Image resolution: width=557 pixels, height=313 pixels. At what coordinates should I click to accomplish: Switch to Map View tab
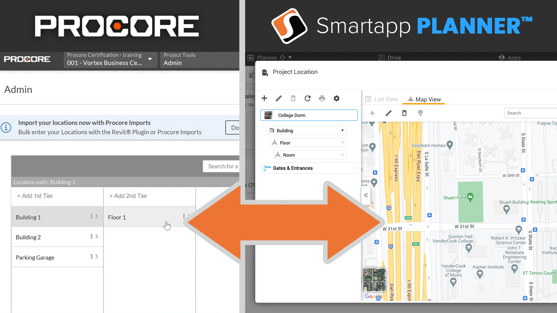pos(424,99)
